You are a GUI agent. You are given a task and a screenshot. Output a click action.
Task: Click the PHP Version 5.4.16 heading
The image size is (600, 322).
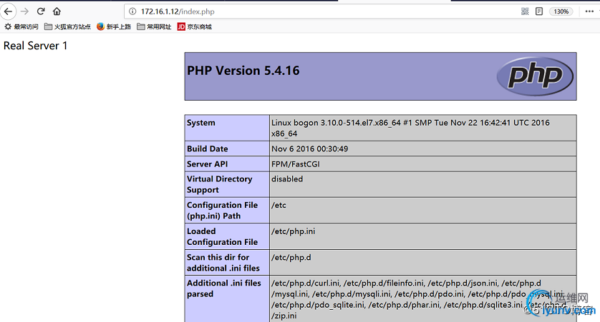(243, 71)
